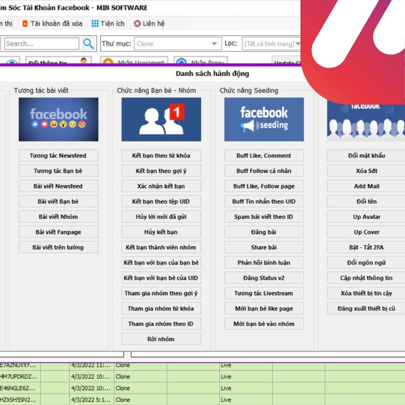Click the Đăng bài button
This screenshot has width=405, height=405.
(x=264, y=232)
